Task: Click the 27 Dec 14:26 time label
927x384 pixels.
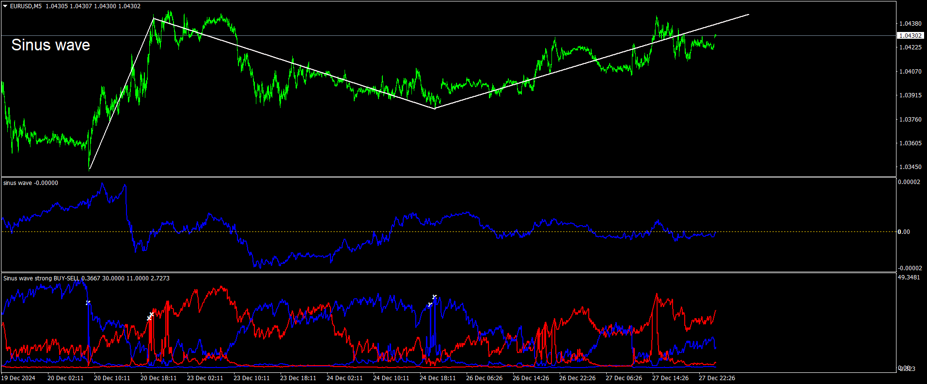Action: (x=670, y=378)
